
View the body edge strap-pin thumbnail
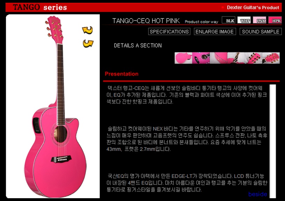tap(219, 58)
